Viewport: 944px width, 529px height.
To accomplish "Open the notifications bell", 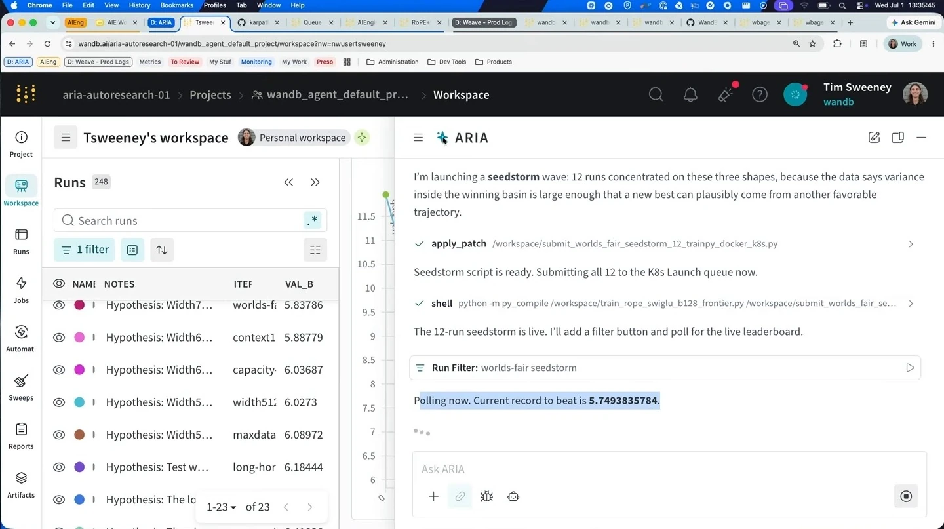I will (690, 94).
